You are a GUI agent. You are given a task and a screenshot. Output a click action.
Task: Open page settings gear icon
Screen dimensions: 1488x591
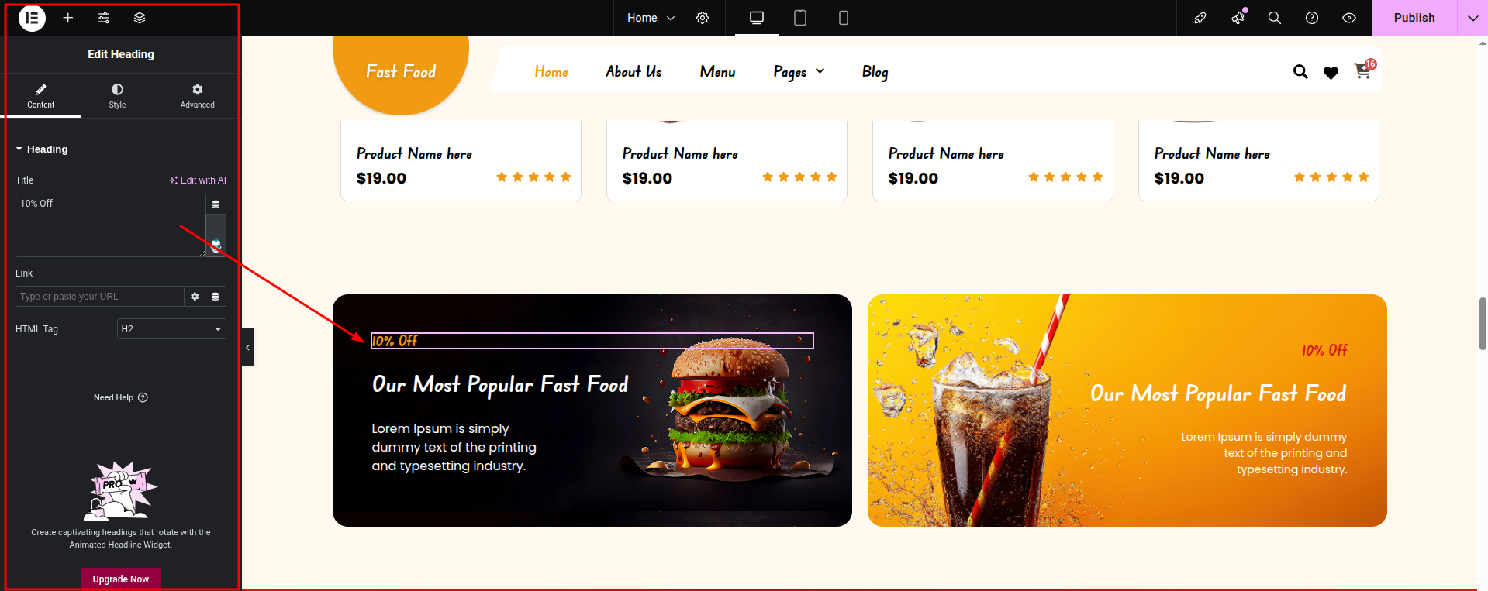703,18
